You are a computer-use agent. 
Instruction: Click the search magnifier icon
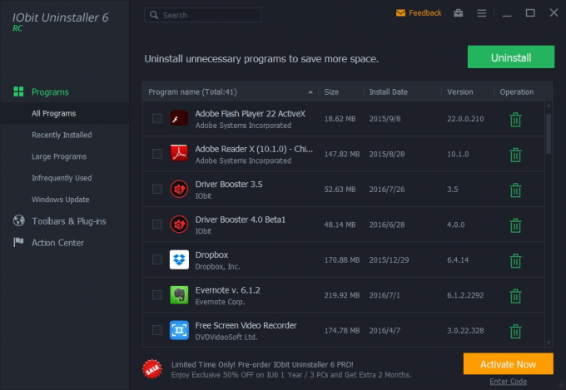pyautogui.click(x=154, y=15)
